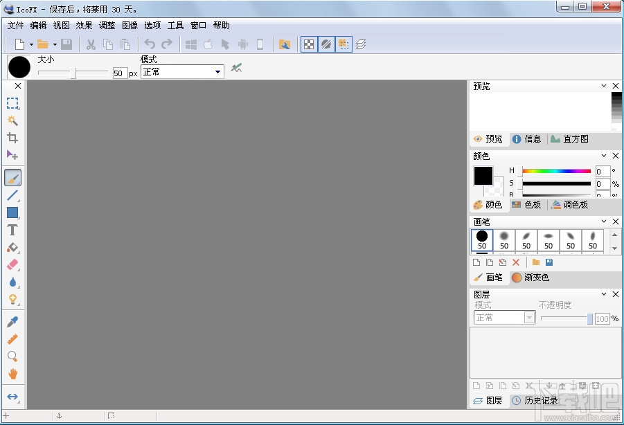
Task: Select the paintbrush tool
Action: pyautogui.click(x=12, y=178)
